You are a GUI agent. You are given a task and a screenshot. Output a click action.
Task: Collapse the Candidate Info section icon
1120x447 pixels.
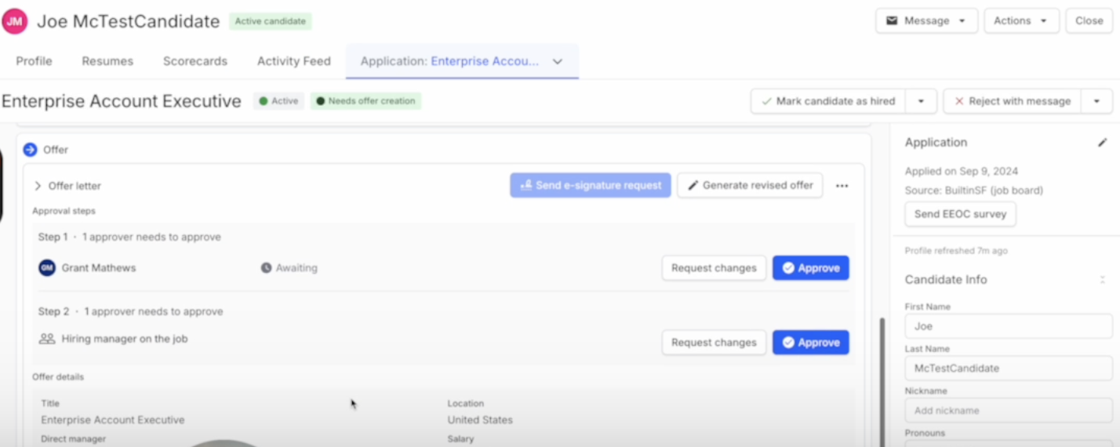[1102, 280]
